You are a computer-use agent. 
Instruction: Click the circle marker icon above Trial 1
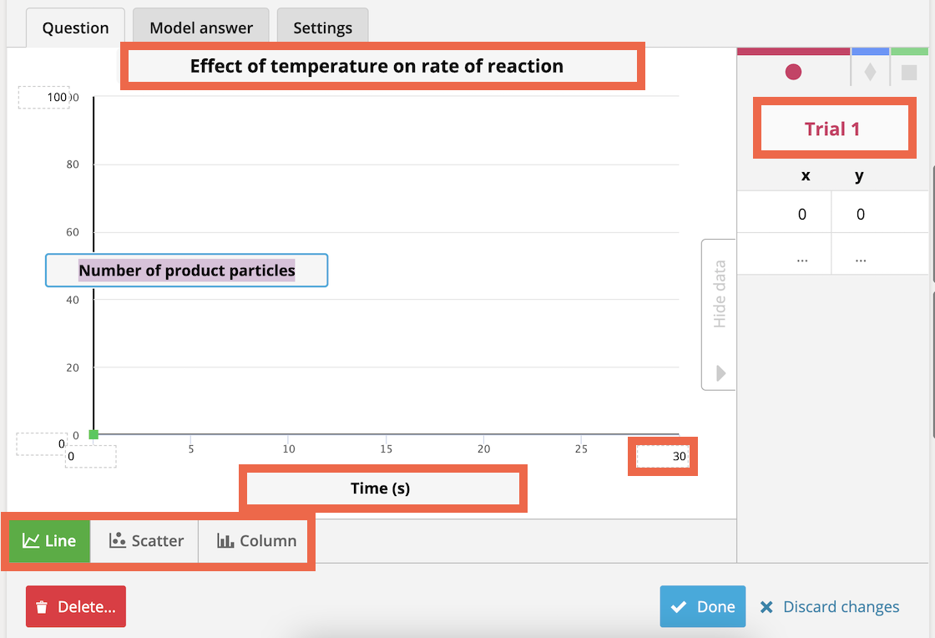pos(792,73)
